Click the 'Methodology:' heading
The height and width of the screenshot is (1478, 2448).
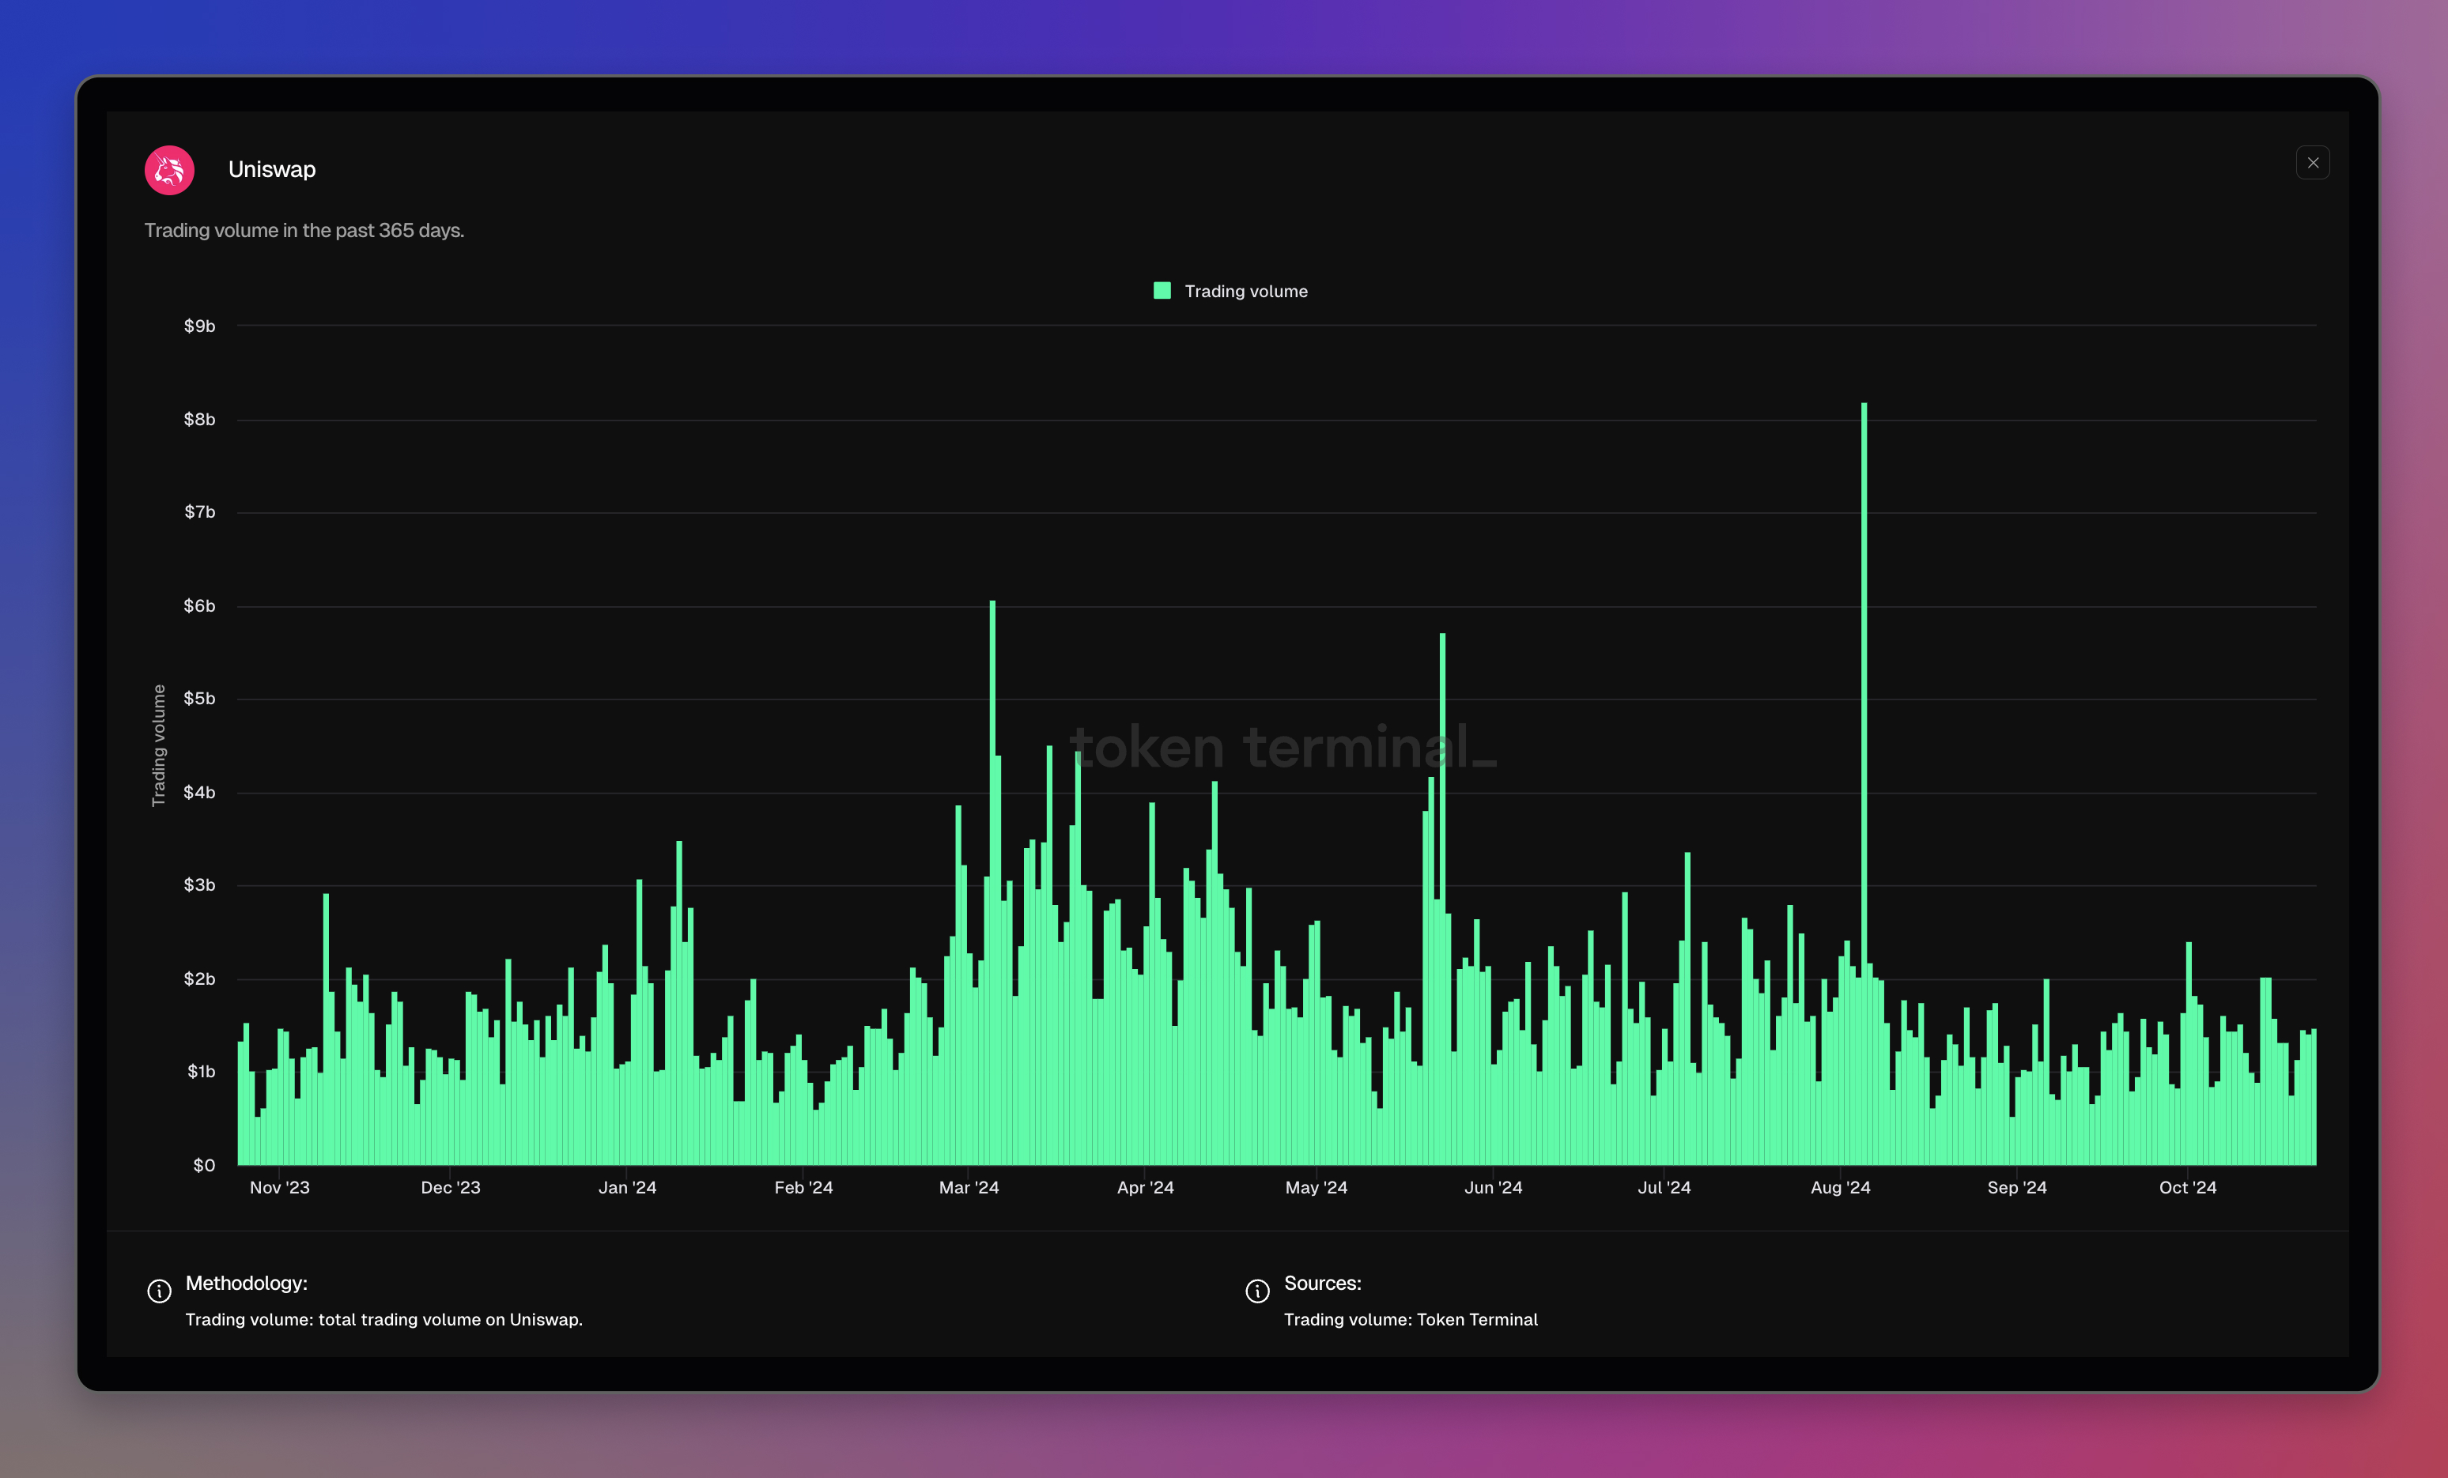pos(247,1284)
